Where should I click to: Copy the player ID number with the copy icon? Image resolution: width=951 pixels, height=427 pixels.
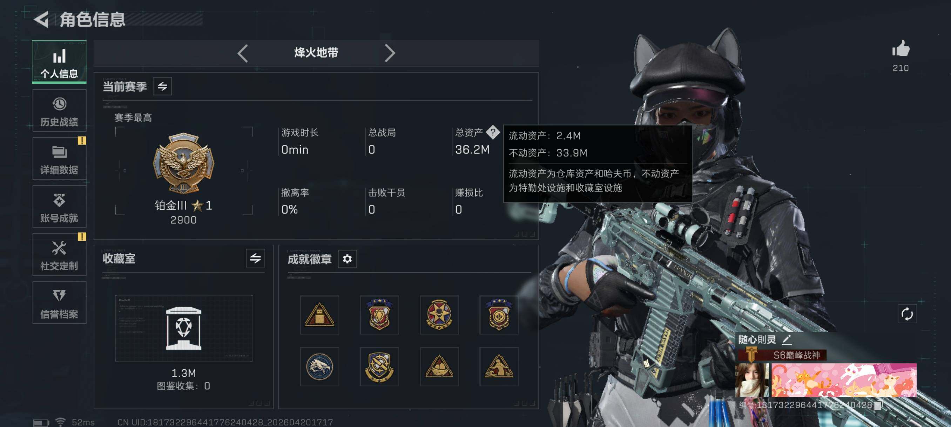coord(878,406)
